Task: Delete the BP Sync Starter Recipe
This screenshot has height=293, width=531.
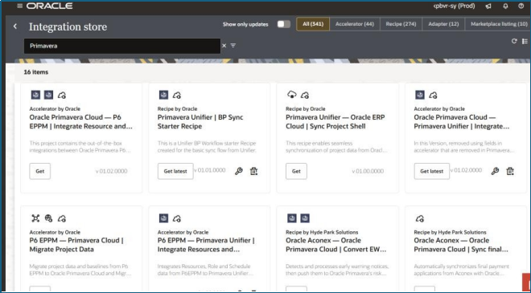Action: click(253, 171)
